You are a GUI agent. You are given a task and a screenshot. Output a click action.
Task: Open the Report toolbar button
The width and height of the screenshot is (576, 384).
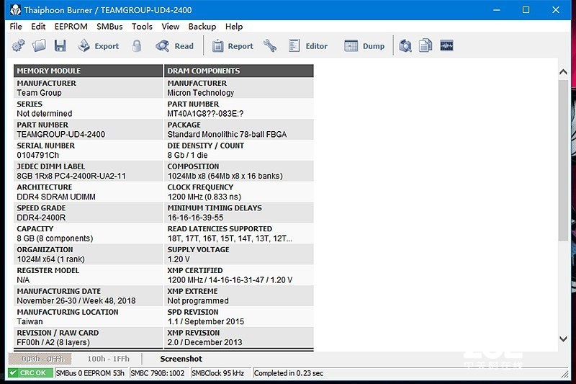coord(233,46)
